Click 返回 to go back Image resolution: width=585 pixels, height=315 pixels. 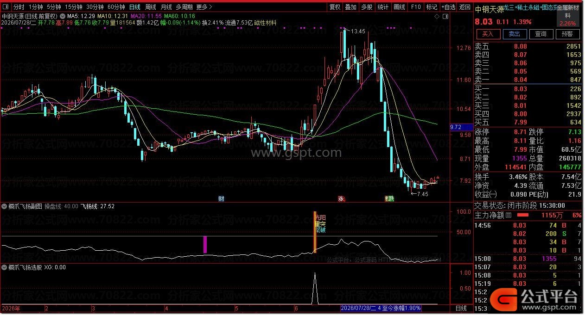tap(464, 7)
